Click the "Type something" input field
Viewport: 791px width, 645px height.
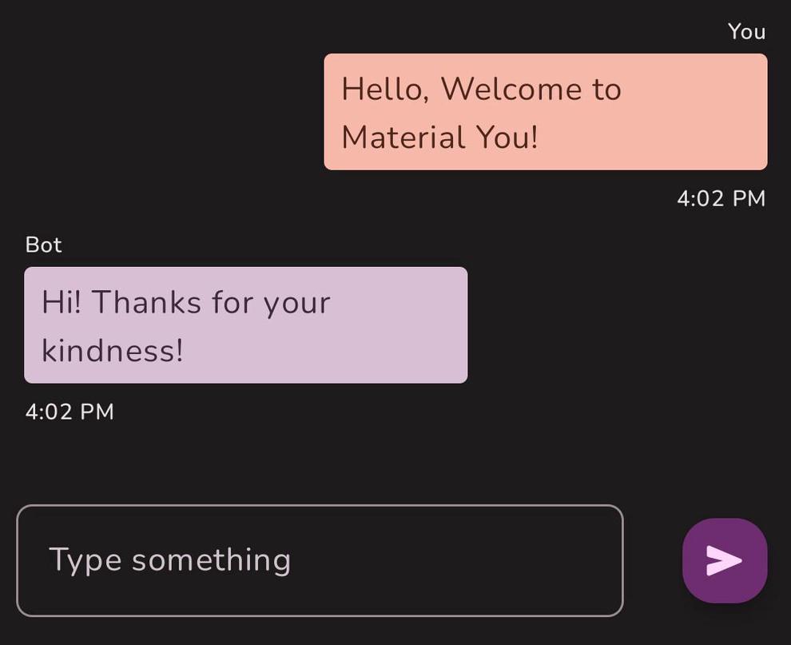click(x=320, y=560)
